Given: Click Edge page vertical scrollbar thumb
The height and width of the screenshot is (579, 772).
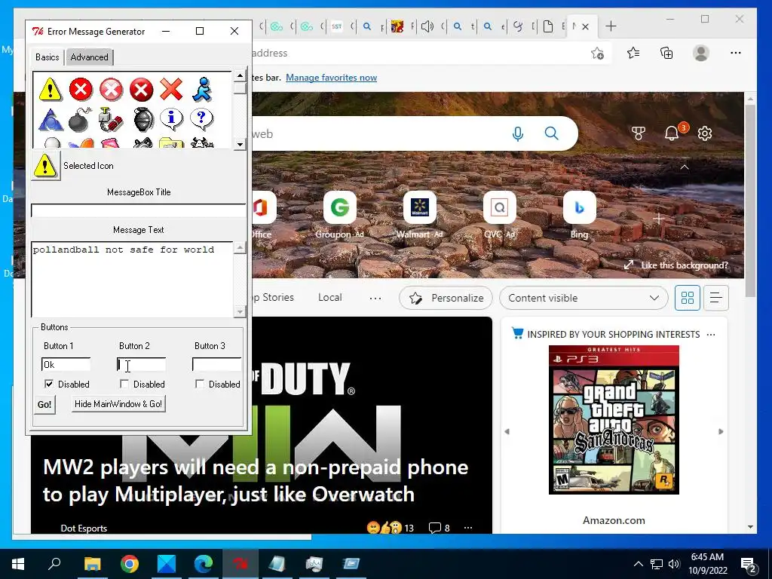Looking at the screenshot, I should click(x=750, y=201).
